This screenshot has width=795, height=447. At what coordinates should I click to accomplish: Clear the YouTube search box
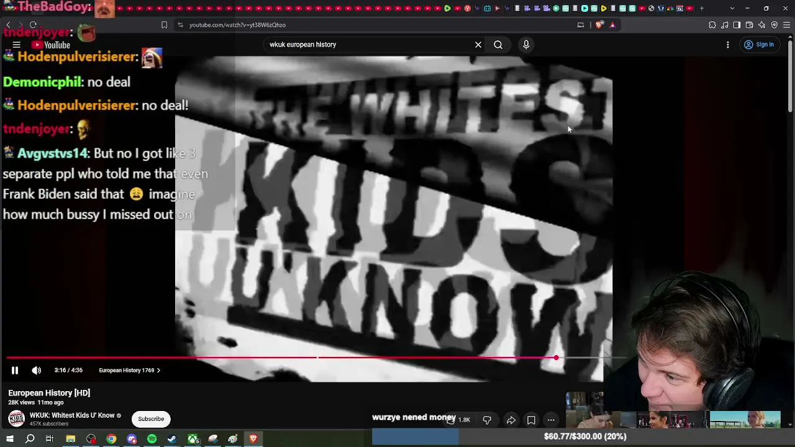pyautogui.click(x=478, y=45)
